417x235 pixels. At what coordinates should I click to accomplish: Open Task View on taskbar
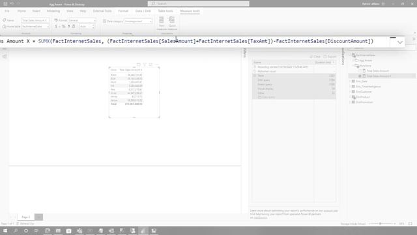[36, 230]
